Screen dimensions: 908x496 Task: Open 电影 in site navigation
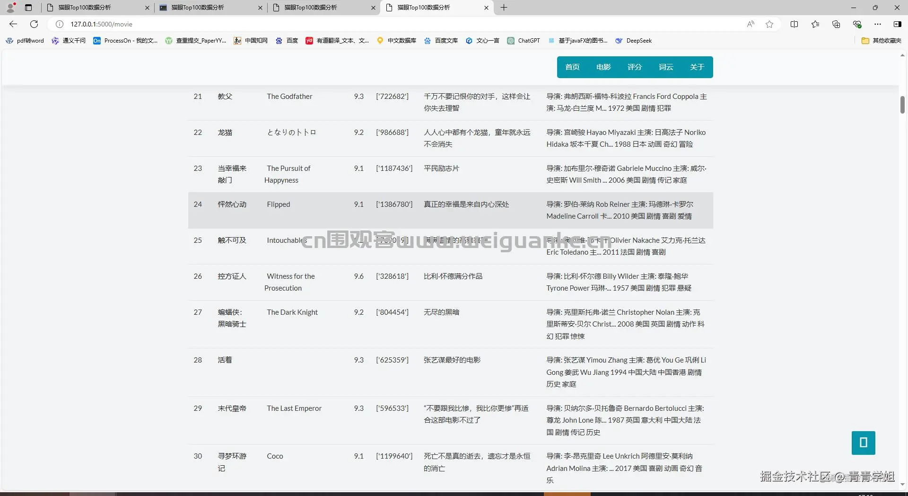[603, 67]
